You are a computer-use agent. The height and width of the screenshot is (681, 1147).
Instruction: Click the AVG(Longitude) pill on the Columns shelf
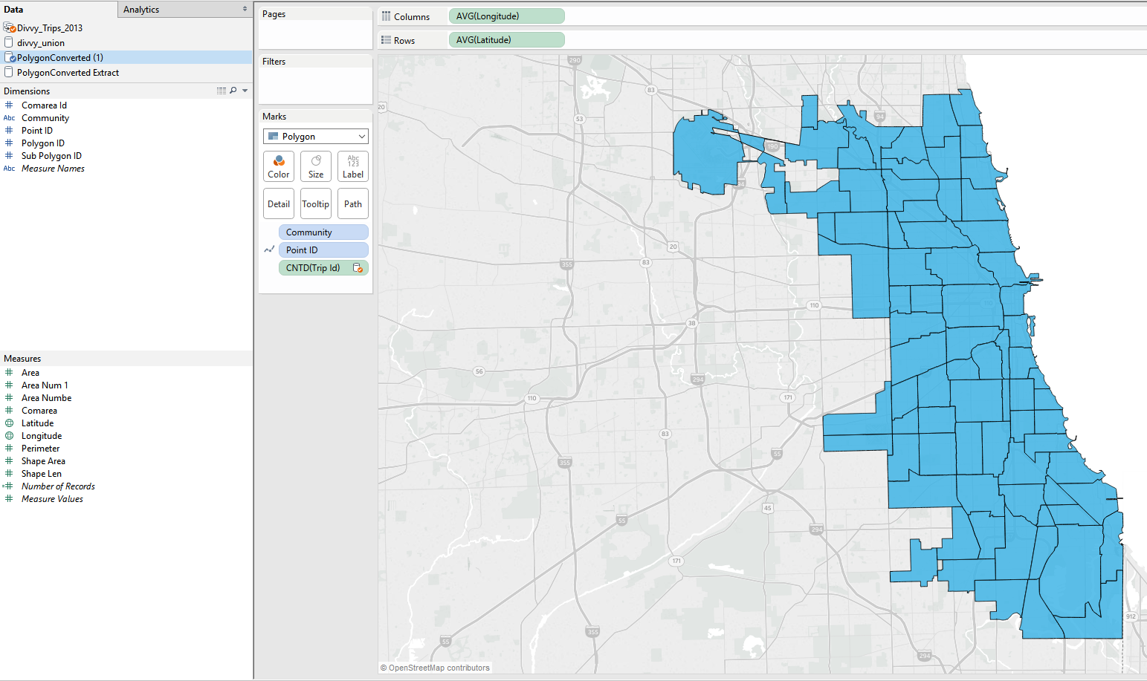coord(506,16)
